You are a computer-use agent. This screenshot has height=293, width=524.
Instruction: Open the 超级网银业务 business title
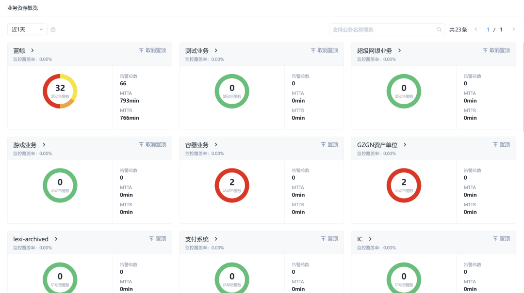pos(374,51)
